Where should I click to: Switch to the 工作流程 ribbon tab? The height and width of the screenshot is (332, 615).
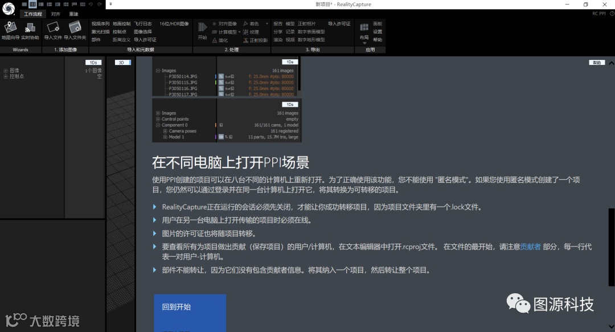33,14
